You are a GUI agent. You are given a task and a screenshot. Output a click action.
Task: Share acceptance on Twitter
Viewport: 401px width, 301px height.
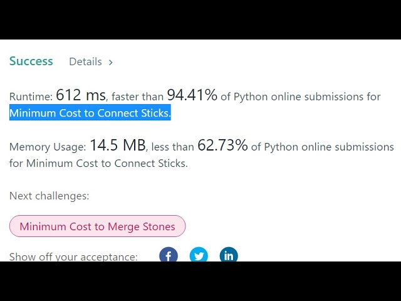pyautogui.click(x=199, y=255)
